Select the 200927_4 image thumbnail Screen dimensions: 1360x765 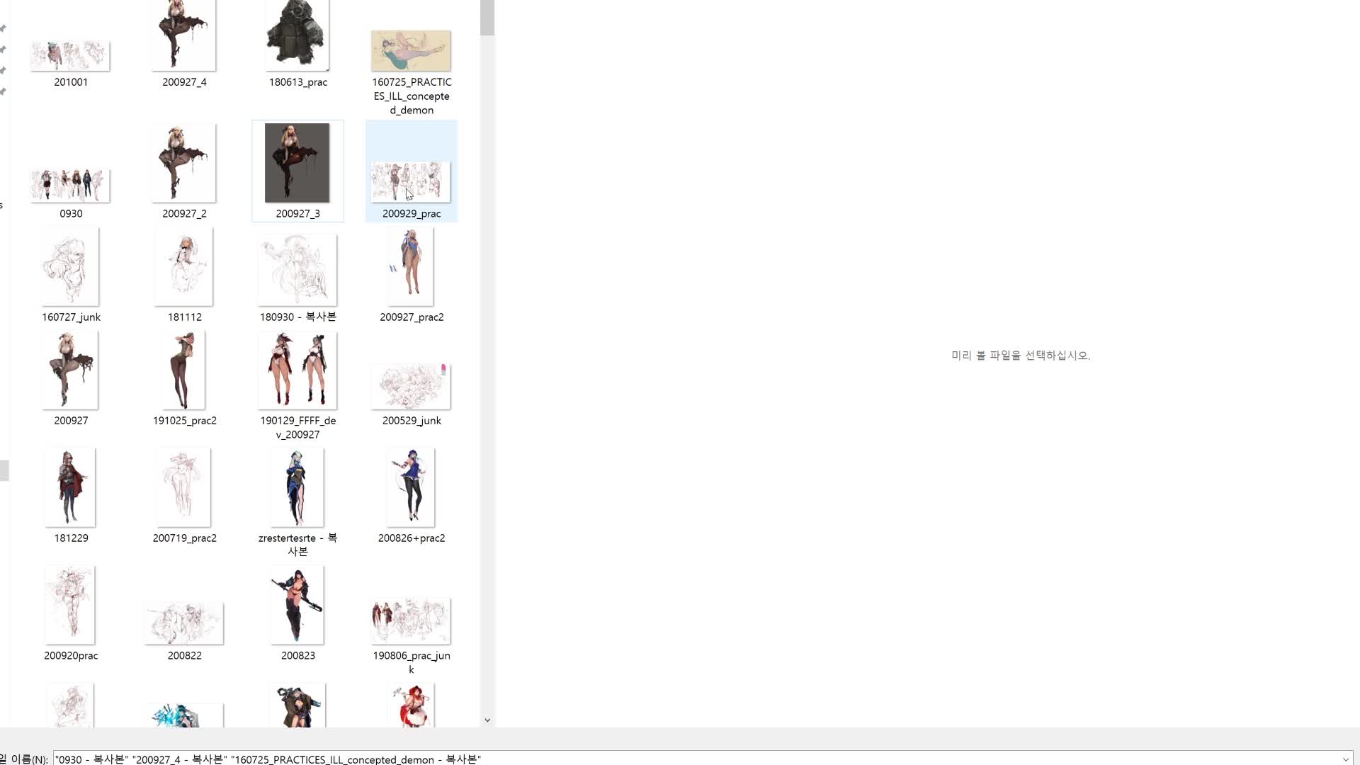pos(184,35)
